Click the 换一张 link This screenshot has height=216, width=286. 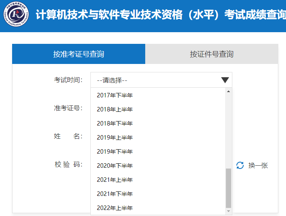[x=258, y=165]
